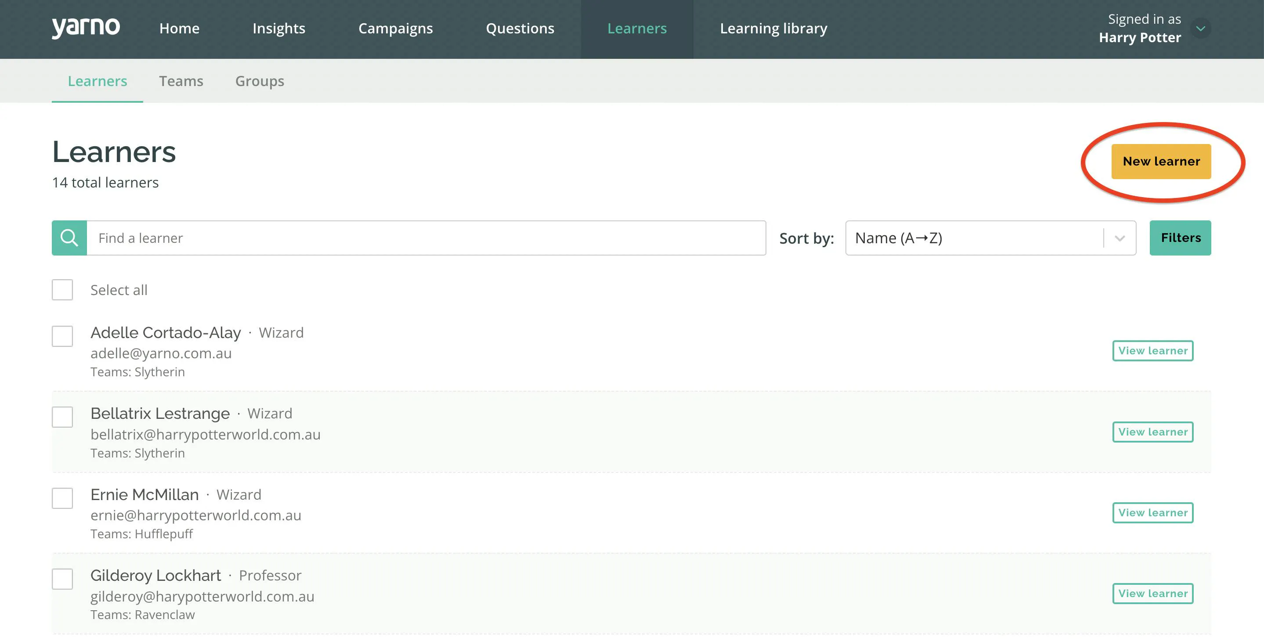Image resolution: width=1264 pixels, height=641 pixels.
Task: Click the New learner button
Action: tap(1161, 162)
